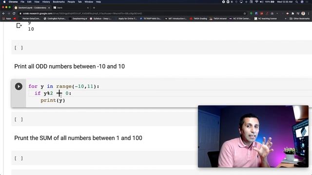Click the green circle extension icon
312x175 pixels.
click(x=251, y=14)
